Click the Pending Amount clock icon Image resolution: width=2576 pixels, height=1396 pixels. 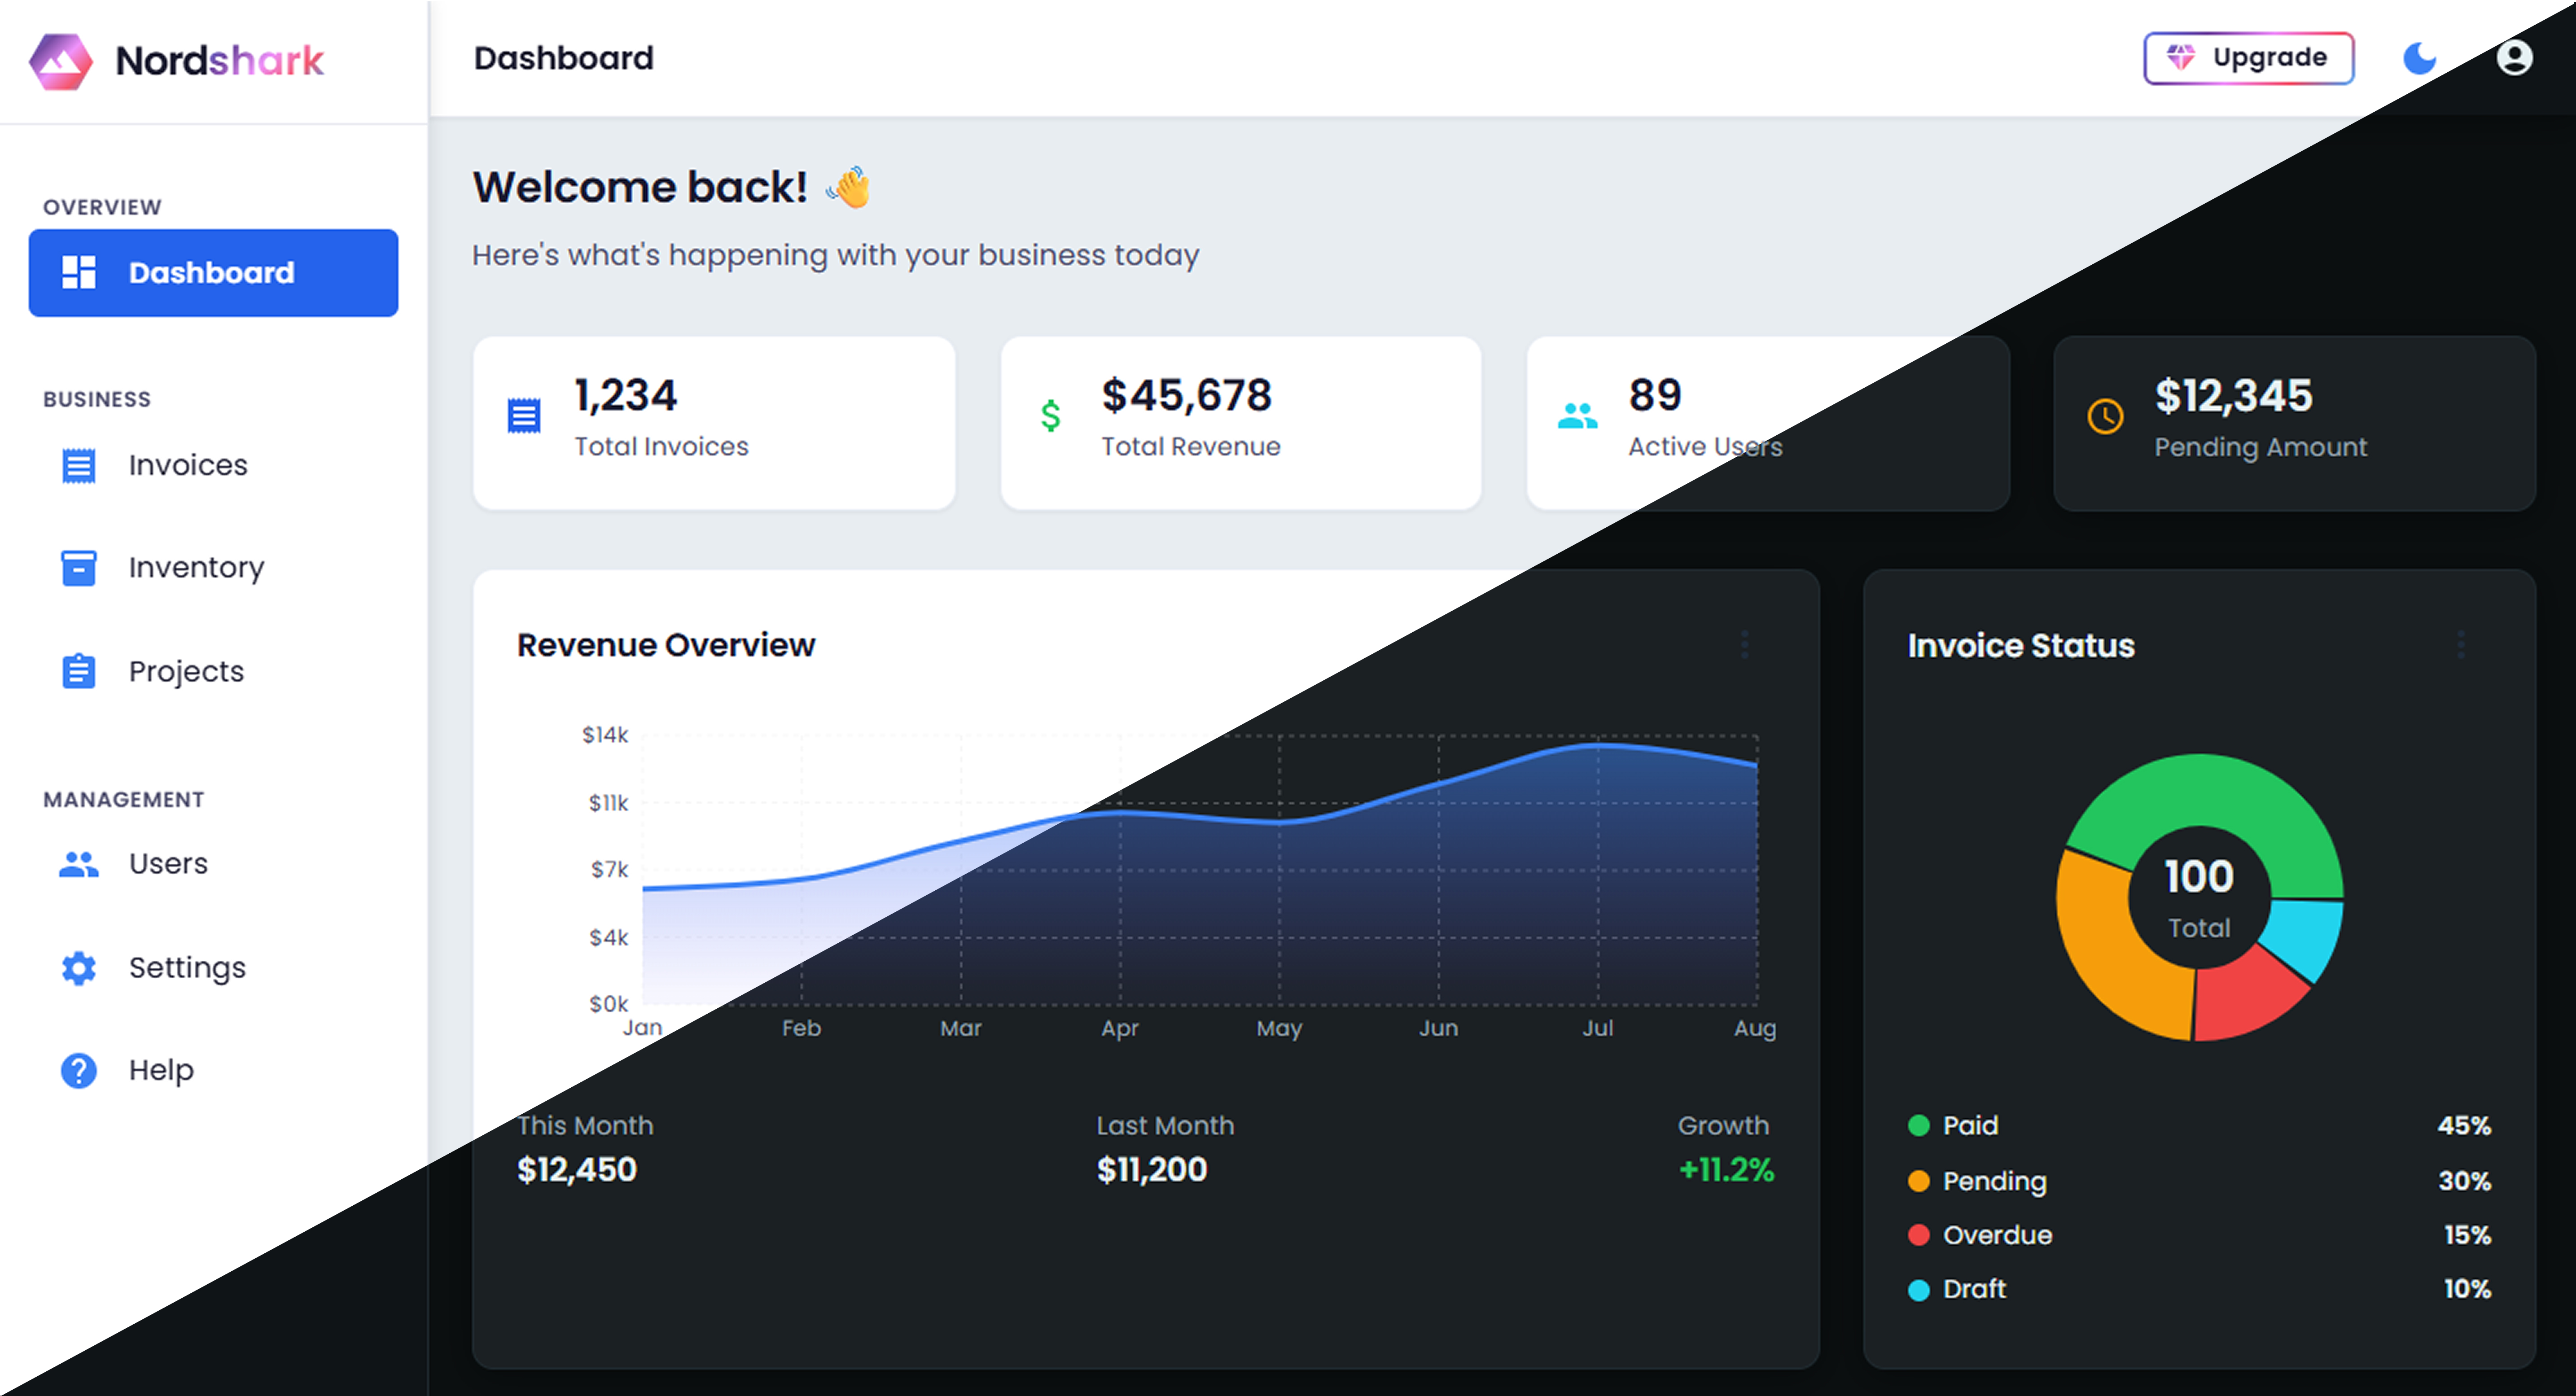pyautogui.click(x=2105, y=416)
